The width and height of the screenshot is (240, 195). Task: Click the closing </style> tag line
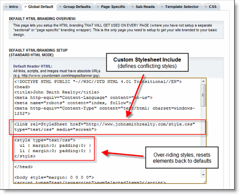(25, 156)
